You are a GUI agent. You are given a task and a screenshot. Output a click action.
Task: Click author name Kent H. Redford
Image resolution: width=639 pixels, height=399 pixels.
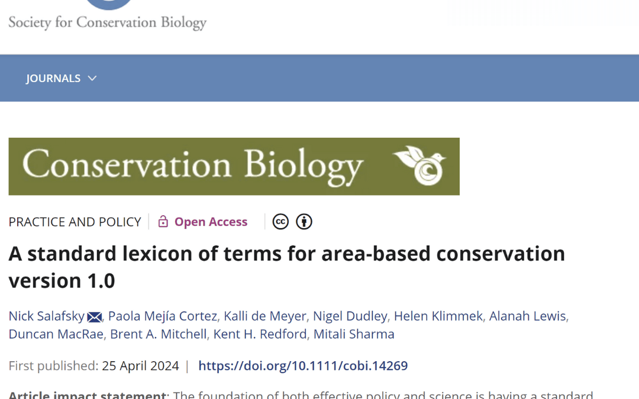(259, 334)
